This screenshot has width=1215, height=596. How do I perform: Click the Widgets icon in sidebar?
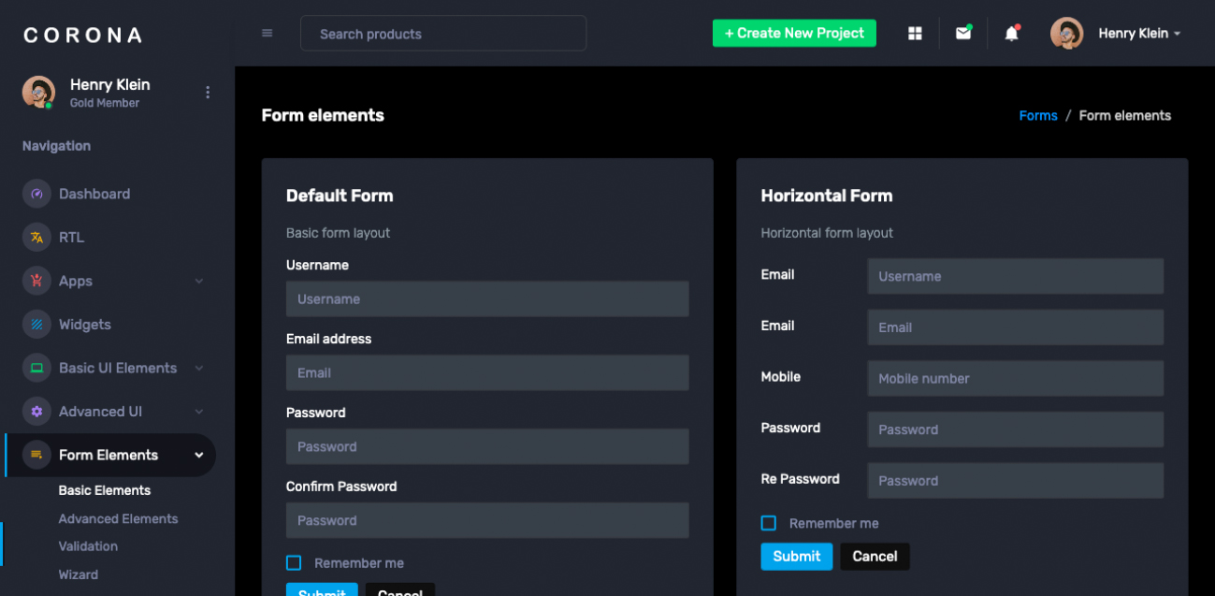[x=36, y=325]
